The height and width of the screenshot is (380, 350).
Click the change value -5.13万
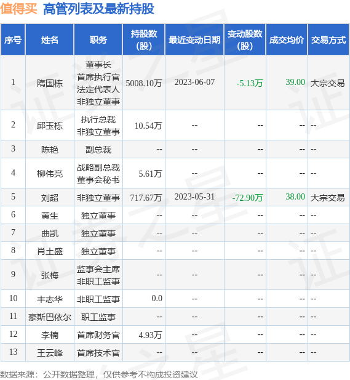[250, 83]
